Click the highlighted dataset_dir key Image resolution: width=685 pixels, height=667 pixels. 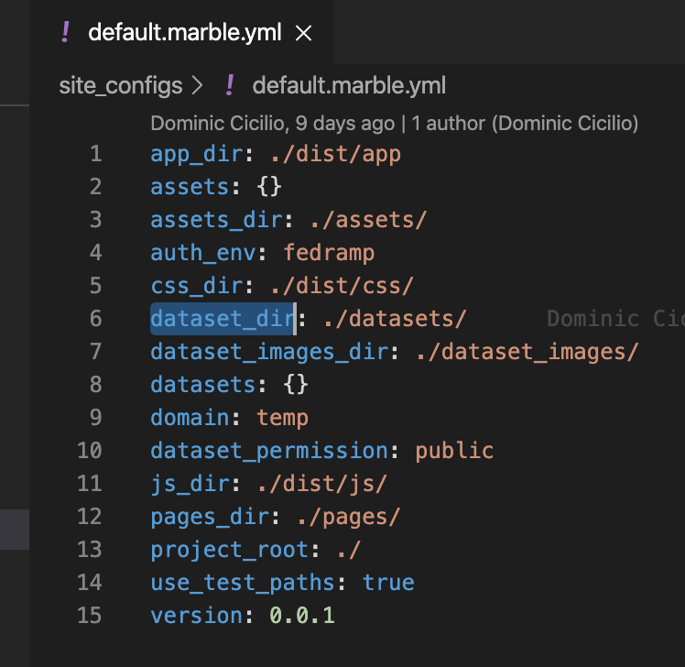(x=223, y=319)
